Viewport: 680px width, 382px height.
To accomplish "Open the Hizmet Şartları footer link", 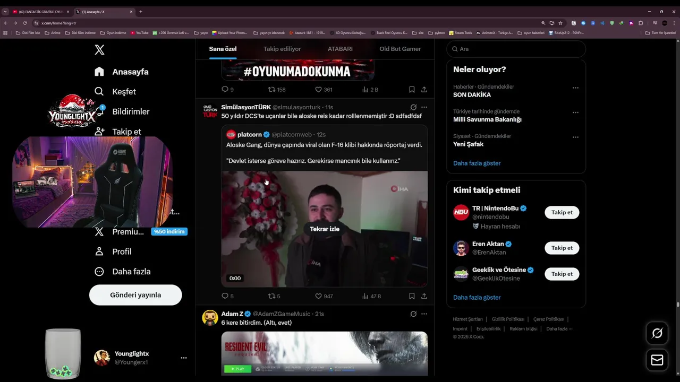I will point(468,319).
